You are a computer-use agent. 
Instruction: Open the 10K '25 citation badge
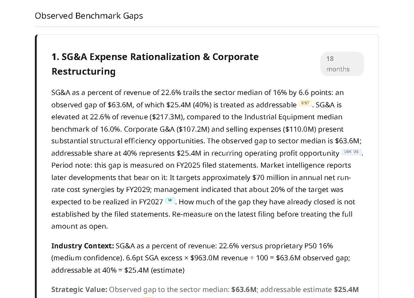[x=352, y=152]
